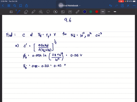Insert an image with the Photo tool
137x102 pixels.
pos(63,12)
